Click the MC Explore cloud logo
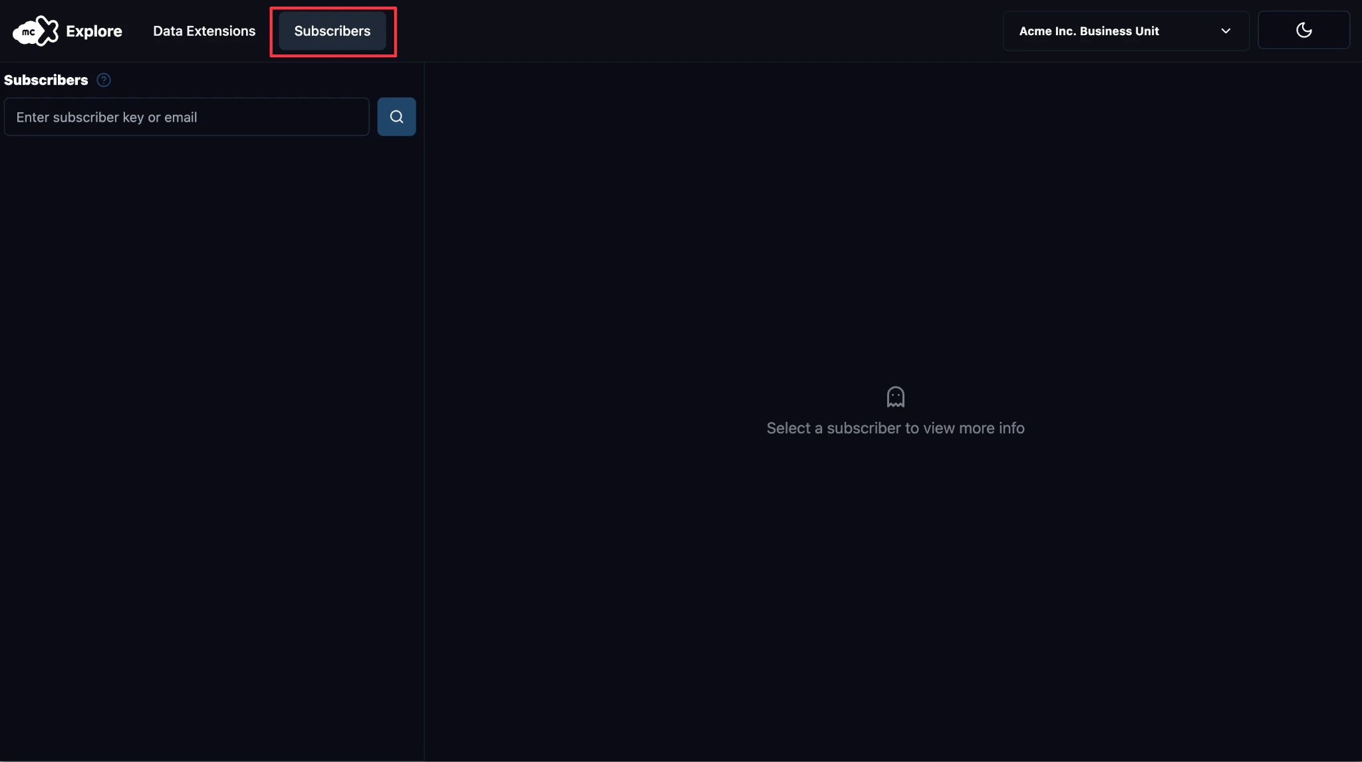 coord(36,31)
